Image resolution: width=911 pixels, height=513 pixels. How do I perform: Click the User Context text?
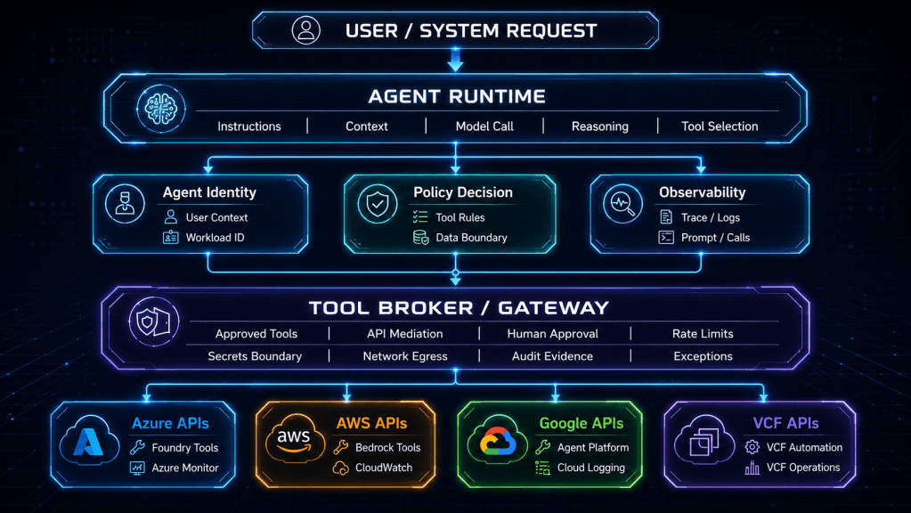pos(216,217)
